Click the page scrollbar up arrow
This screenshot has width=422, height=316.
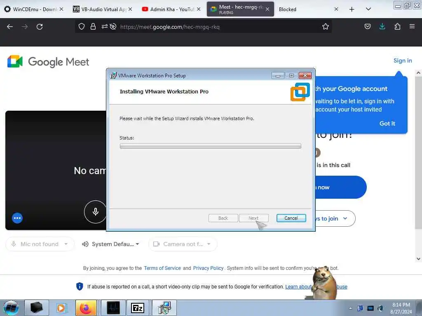click(418, 72)
